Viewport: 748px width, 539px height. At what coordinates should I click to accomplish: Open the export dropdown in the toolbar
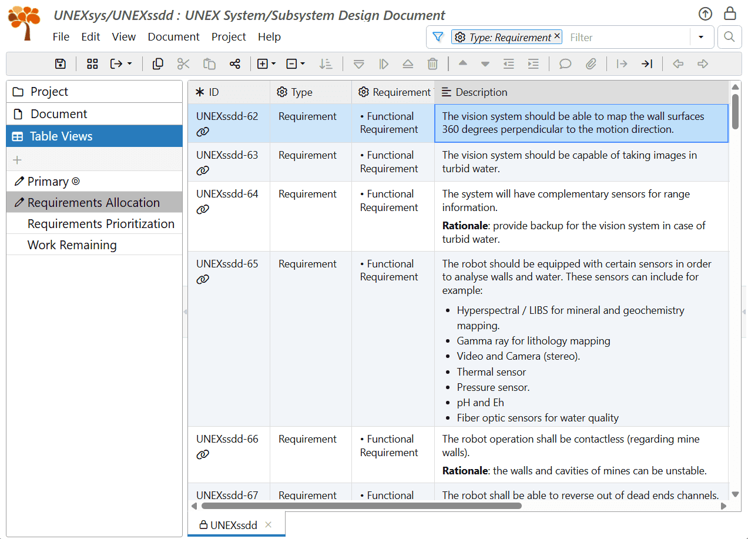(120, 63)
